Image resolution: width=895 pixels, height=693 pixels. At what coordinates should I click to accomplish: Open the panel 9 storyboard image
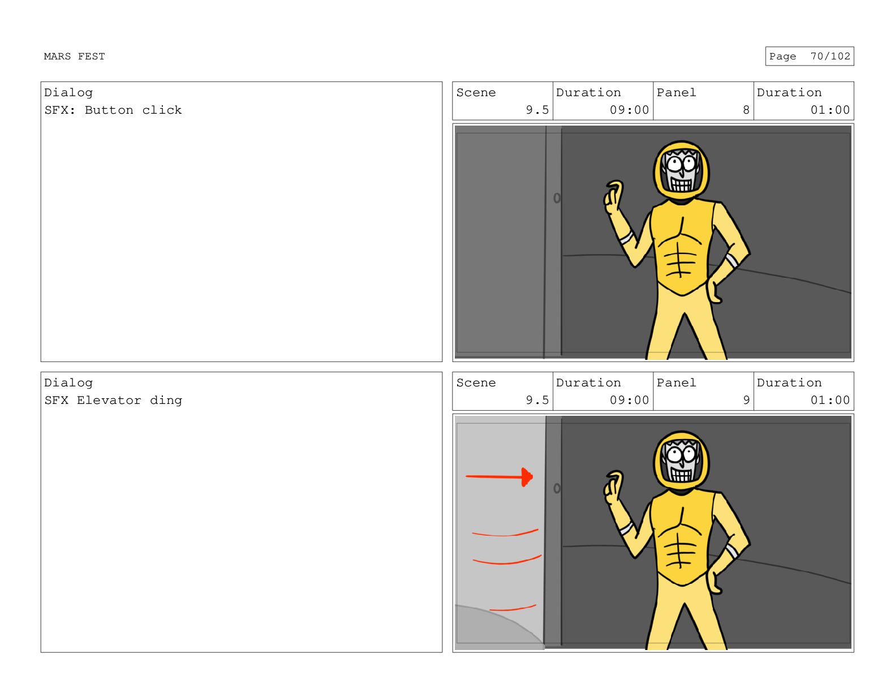653,533
